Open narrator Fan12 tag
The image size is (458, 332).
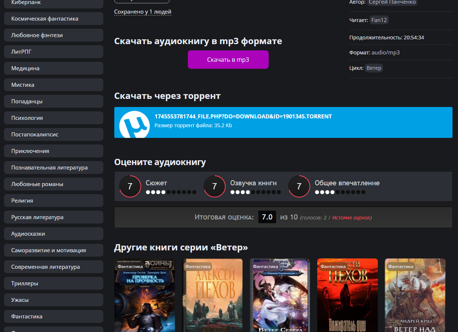[379, 20]
